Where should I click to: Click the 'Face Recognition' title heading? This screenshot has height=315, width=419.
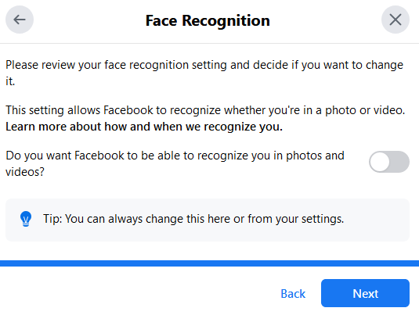pos(208,20)
